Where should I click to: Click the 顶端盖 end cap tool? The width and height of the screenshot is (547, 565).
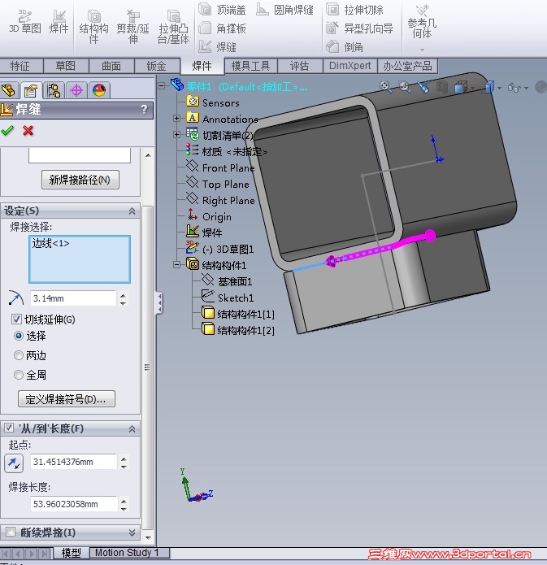point(222,10)
